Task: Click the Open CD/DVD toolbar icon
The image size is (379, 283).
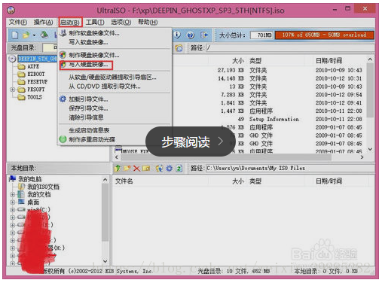Action: [44, 35]
